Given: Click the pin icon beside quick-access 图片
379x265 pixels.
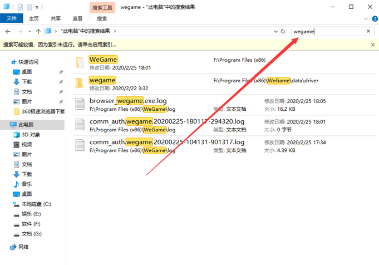Looking at the screenshot, I should coord(61,102).
